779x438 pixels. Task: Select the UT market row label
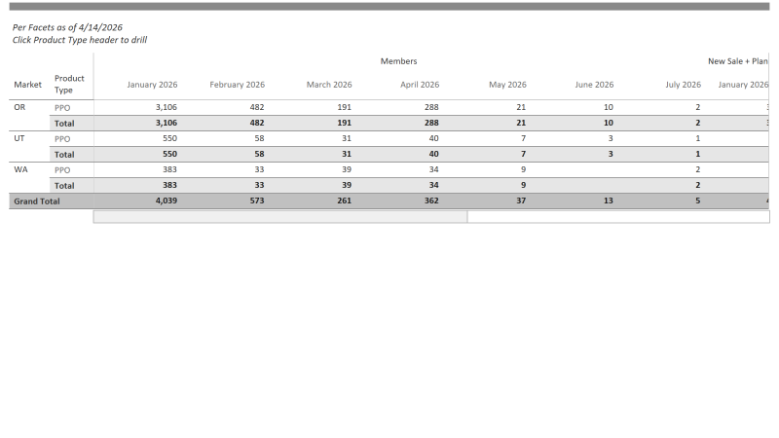pyautogui.click(x=19, y=138)
